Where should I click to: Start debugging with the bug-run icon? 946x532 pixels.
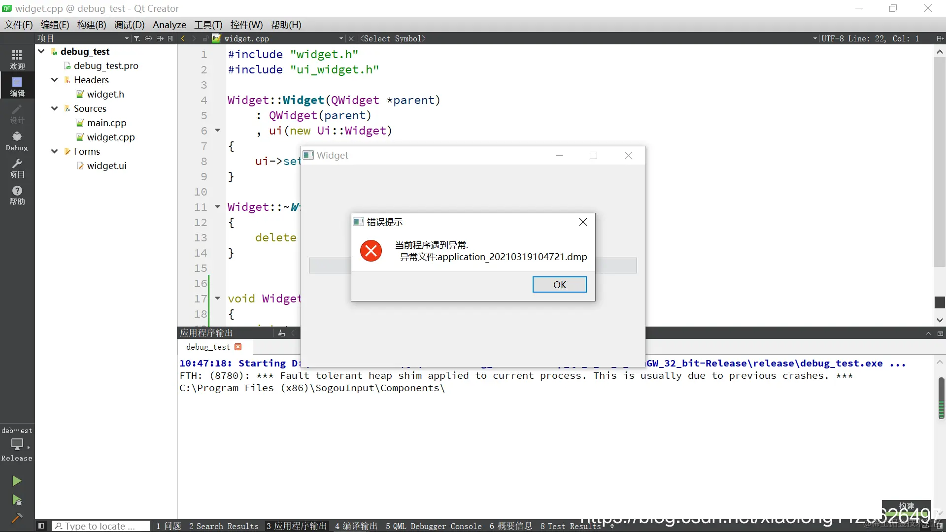pos(17,500)
